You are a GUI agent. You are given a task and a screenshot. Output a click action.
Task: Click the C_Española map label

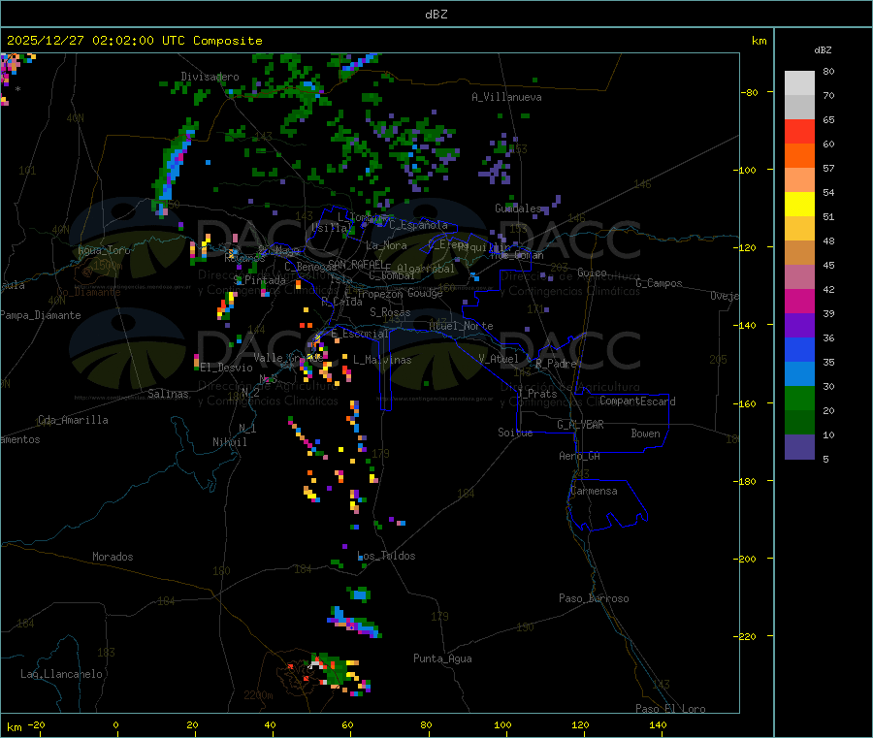click(x=419, y=225)
